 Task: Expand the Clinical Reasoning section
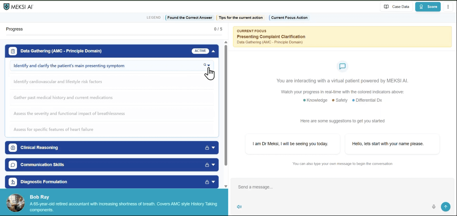[x=213, y=148]
